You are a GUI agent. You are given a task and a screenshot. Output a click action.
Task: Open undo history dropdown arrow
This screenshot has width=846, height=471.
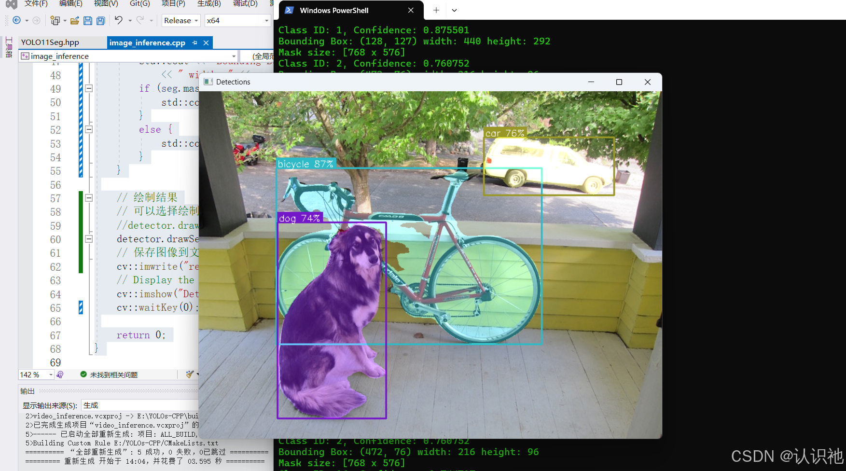point(130,21)
